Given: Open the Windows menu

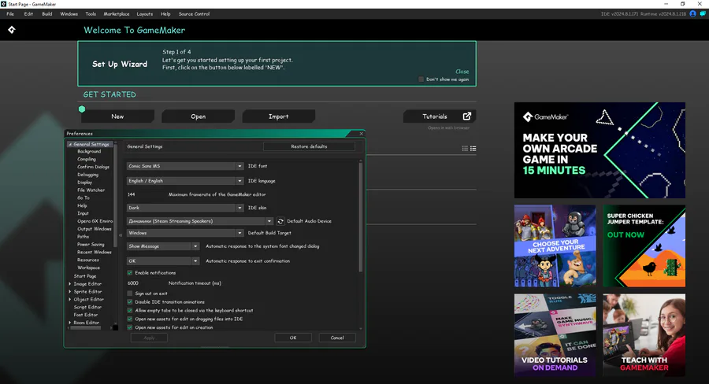Looking at the screenshot, I should 69,14.
